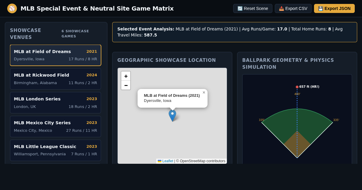
Task: Select the MLB at Rickwood Field card
Action: [56, 79]
